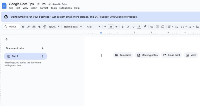Click the Email draft chip
Image resolution: width=200 pixels, height=106 pixels.
172,55
